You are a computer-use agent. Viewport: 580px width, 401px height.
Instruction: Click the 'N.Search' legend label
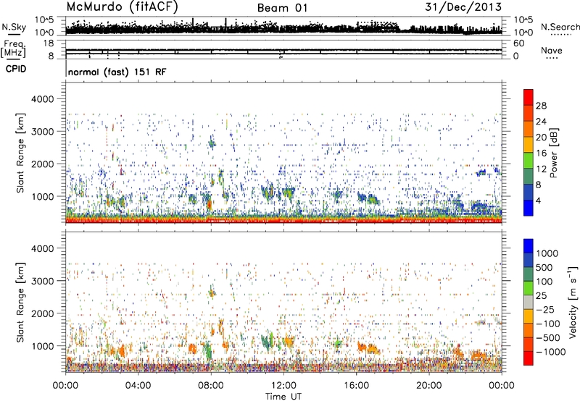point(560,27)
